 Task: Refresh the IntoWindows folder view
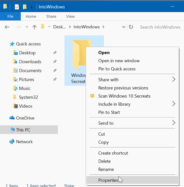(131, 27)
